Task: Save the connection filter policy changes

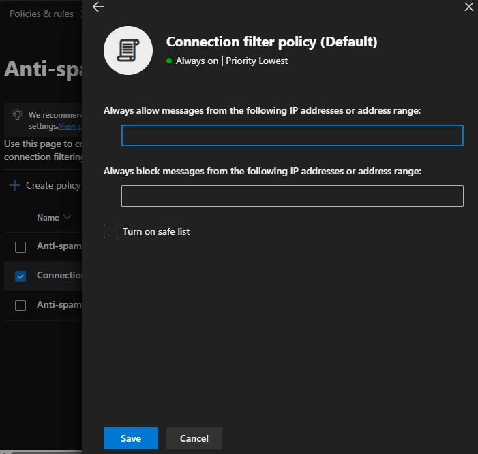Action: pos(131,438)
